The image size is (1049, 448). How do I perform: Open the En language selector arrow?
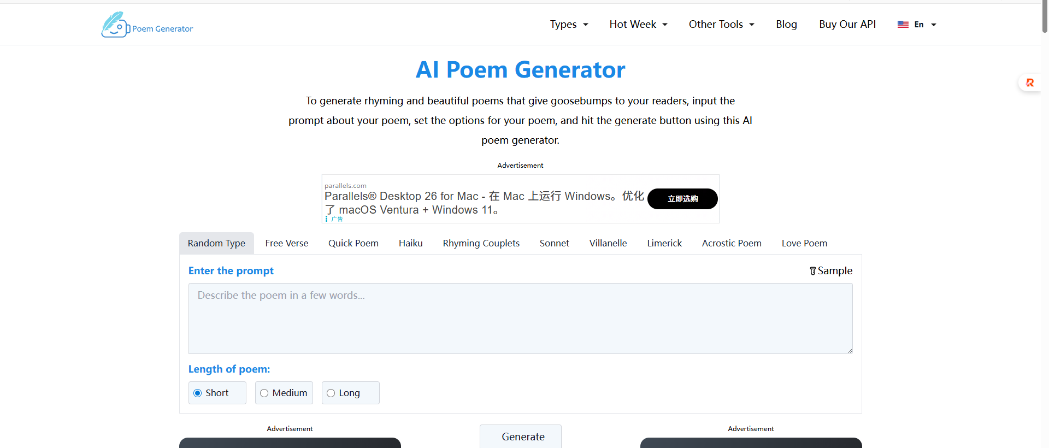tap(934, 25)
